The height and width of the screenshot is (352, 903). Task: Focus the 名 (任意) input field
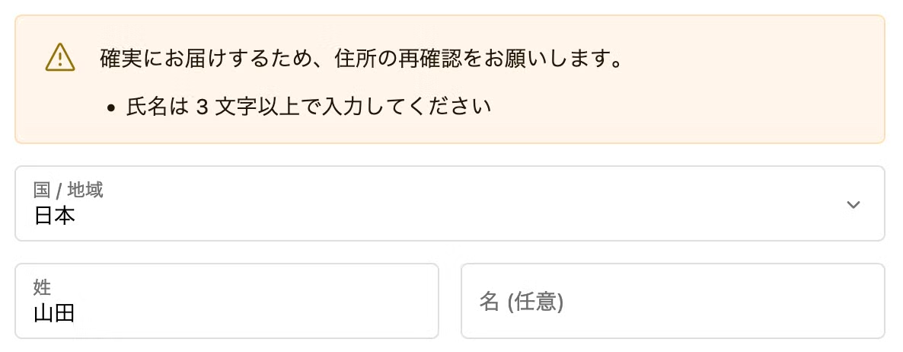coord(672,301)
